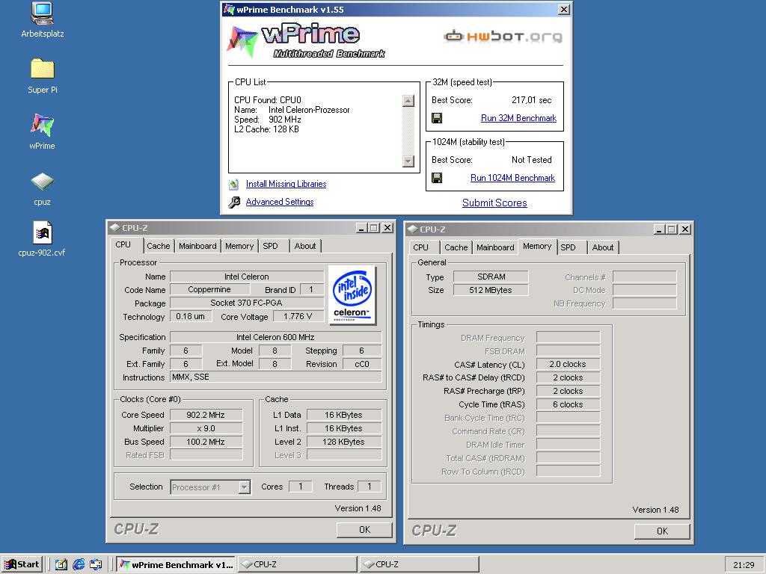Click the Install Missing Libraries link
The height and width of the screenshot is (574, 766).
286,184
